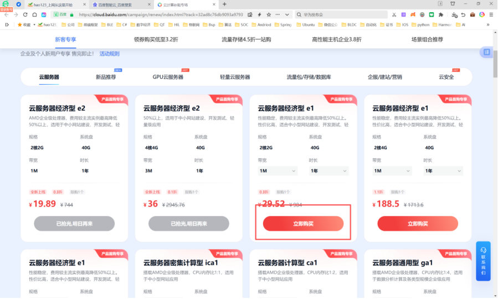Expand the 收藏 bookmarks dropdown arrow
The height and width of the screenshot is (299, 498).
(x=34, y=24)
